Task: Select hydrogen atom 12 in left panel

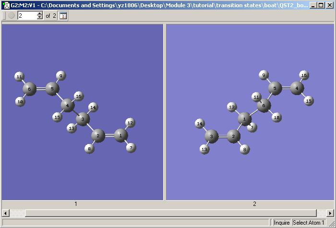Action: (130, 123)
